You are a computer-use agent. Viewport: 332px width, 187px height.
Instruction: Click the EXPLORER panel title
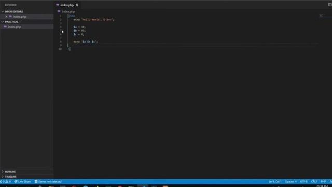[x=10, y=5]
